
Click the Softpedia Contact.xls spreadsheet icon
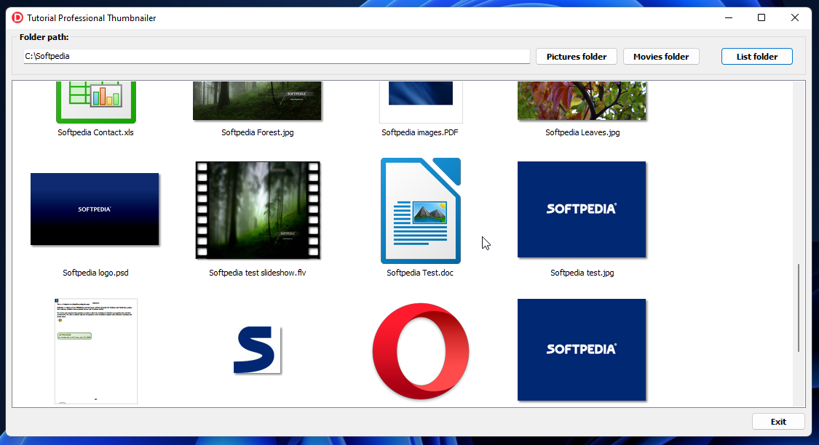pos(96,103)
